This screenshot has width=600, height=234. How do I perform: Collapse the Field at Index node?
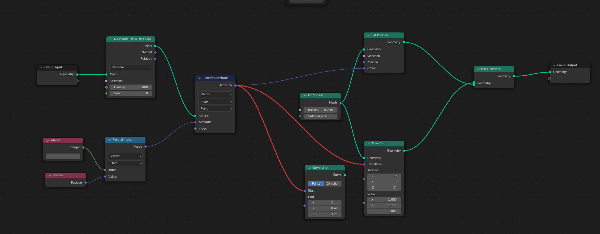click(x=110, y=140)
